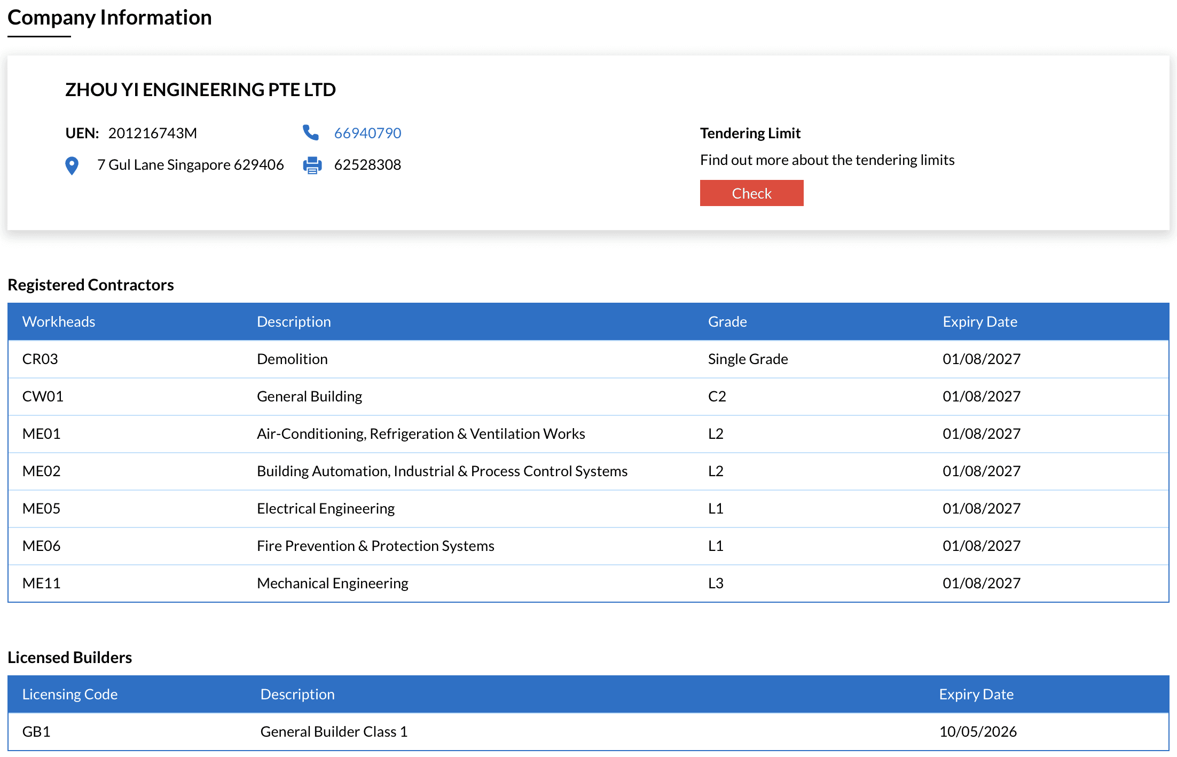This screenshot has width=1177, height=757.
Task: Select workhead code ME02
Action: (41, 471)
